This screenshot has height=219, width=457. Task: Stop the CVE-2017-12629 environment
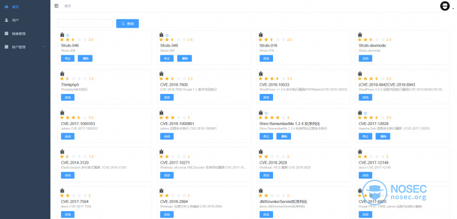(x=366, y=136)
